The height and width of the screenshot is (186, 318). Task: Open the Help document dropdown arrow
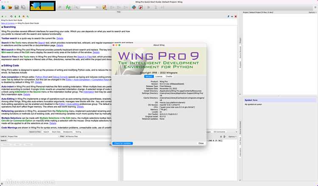pos(232,16)
